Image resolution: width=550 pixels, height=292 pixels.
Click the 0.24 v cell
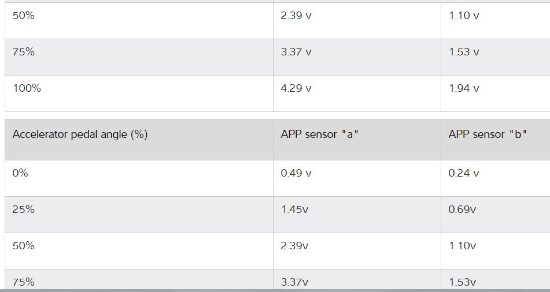pyautogui.click(x=464, y=173)
